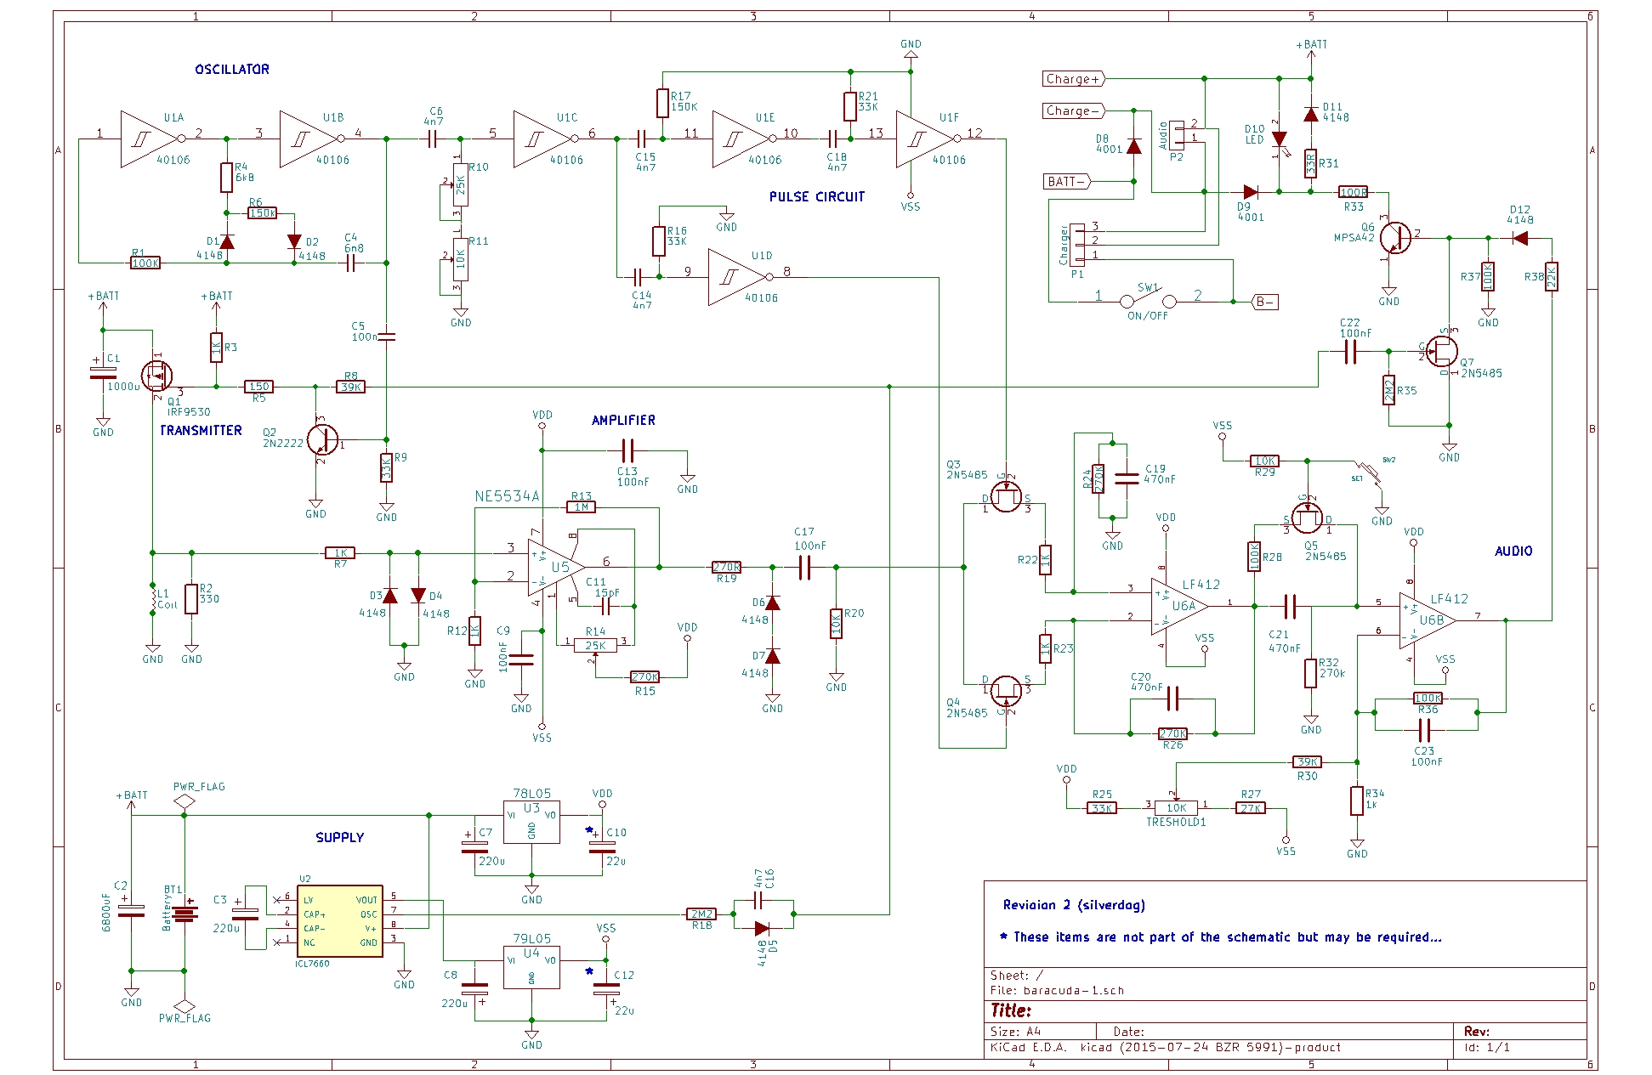Select the BATT- net label
Image resolution: width=1652 pixels, height=1075 pixels.
point(1067,181)
